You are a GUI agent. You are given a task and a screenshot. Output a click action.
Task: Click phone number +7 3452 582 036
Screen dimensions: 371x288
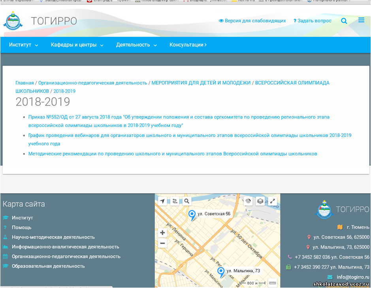tap(312, 257)
